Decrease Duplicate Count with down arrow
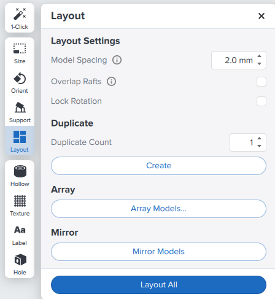Viewport: 275px width, 299px height. (259, 146)
